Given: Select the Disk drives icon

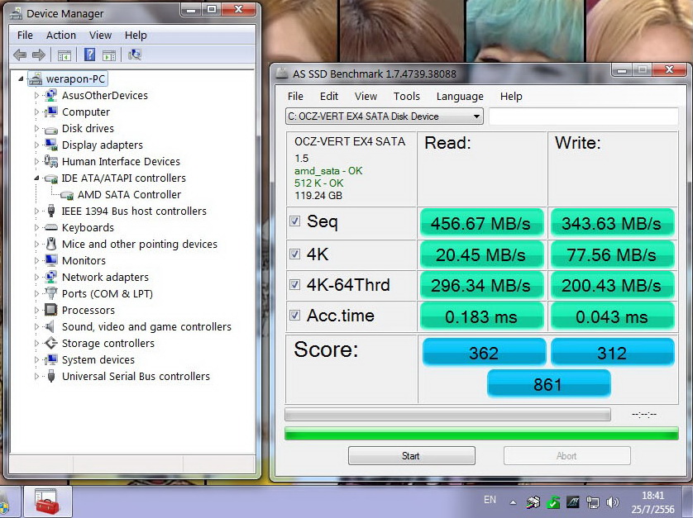Looking at the screenshot, I should [51, 130].
